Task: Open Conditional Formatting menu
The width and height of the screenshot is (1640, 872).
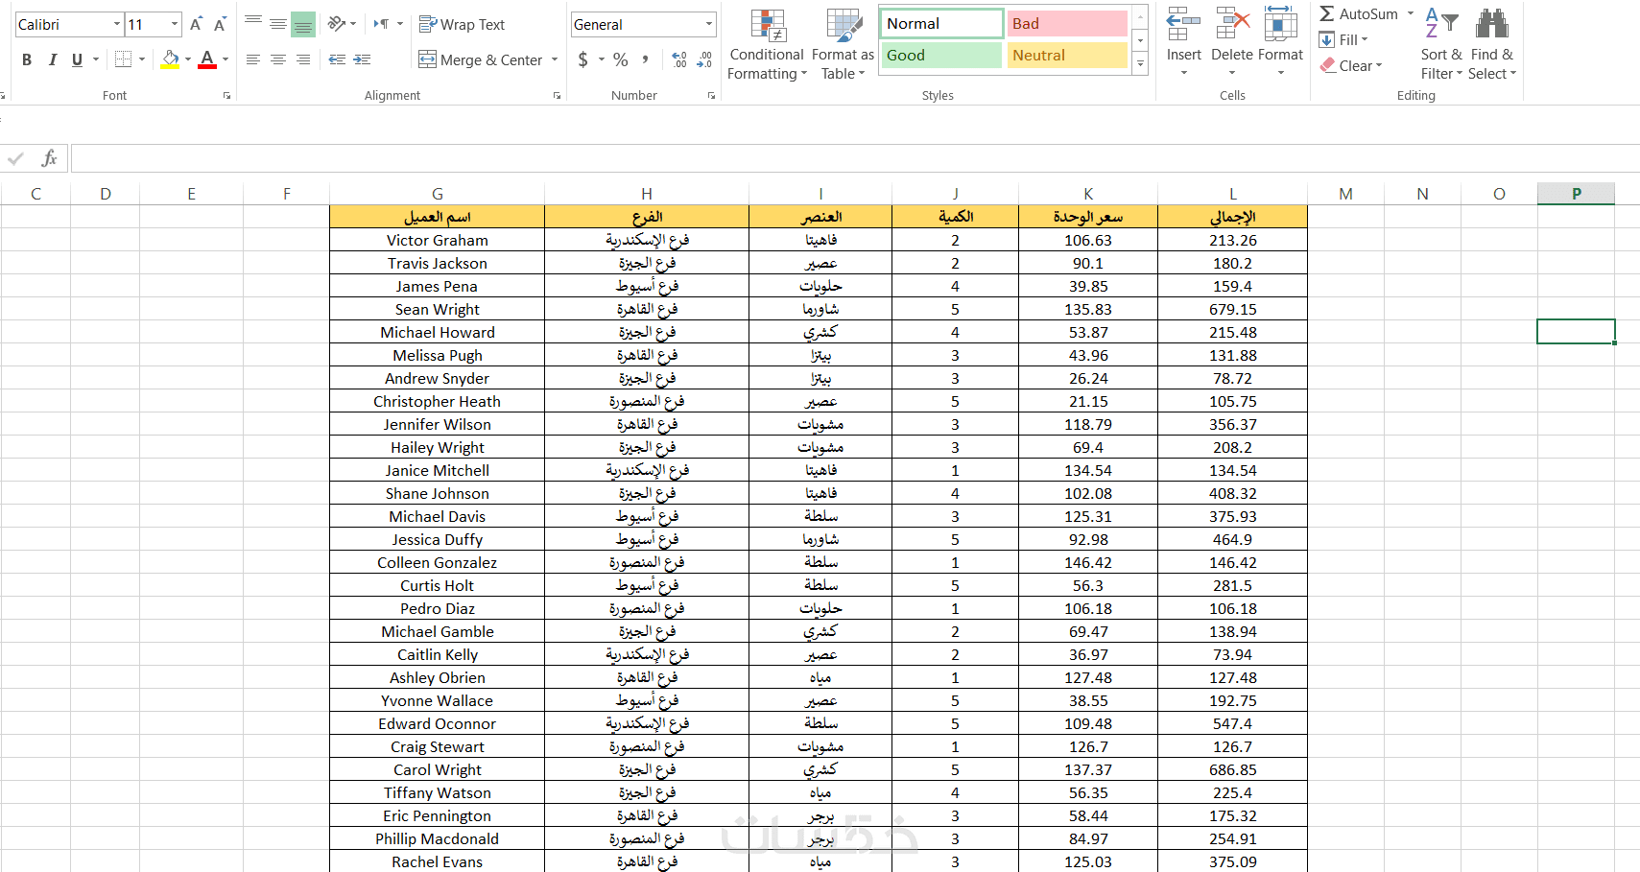Action: coord(767,44)
